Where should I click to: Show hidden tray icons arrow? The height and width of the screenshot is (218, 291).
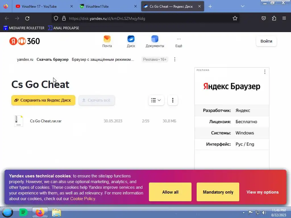pyautogui.click(x=244, y=213)
